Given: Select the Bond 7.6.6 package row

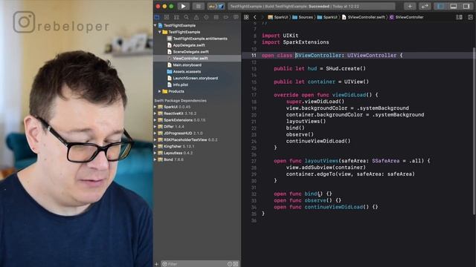Looking at the screenshot, I should pyautogui.click(x=197, y=159).
